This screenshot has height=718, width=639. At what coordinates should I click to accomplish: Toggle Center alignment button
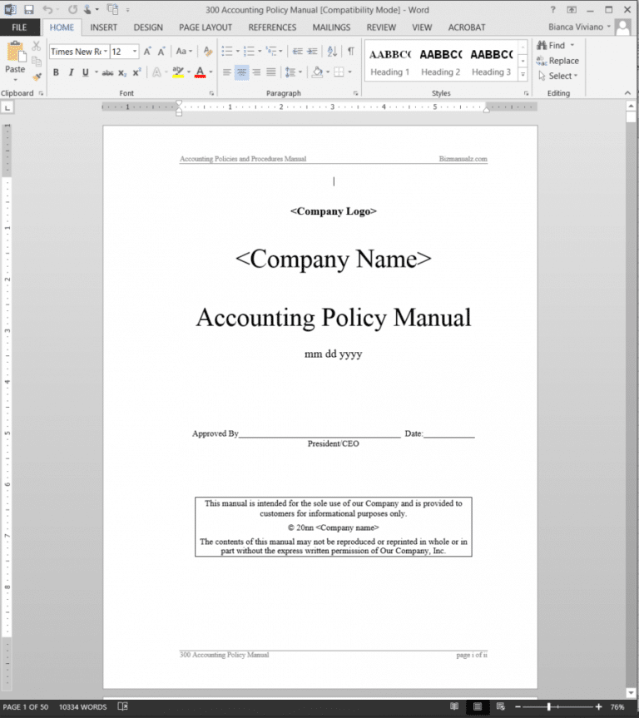point(242,72)
